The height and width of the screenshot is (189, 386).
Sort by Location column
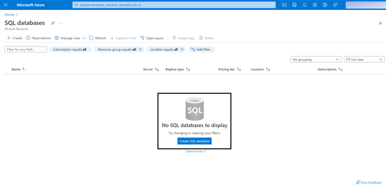(261, 69)
